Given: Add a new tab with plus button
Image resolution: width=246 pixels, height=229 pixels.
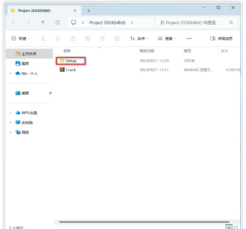Looking at the screenshot, I should tap(88, 11).
